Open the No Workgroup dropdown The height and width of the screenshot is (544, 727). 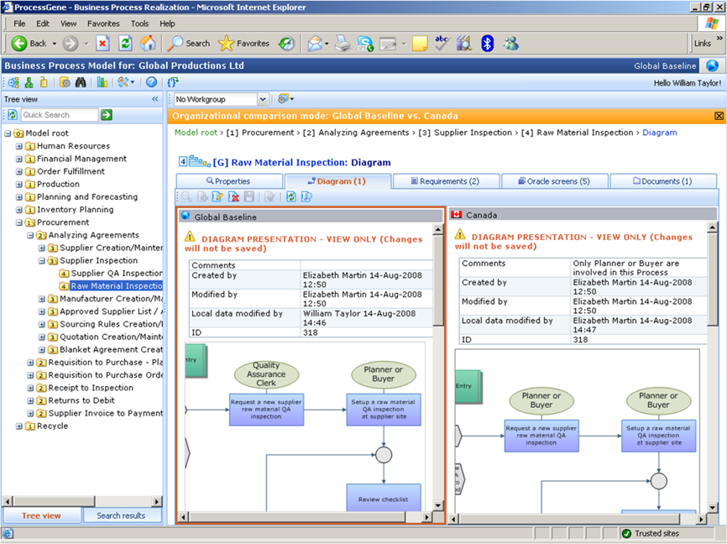(x=263, y=99)
